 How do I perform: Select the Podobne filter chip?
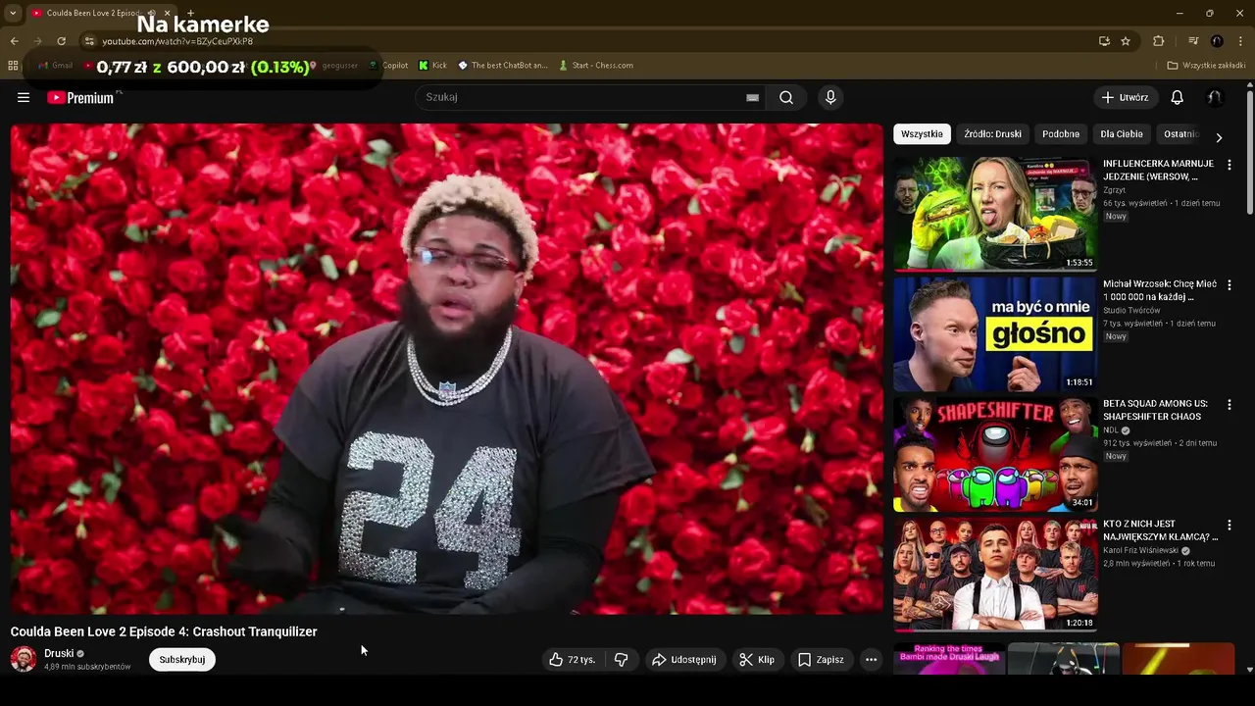[x=1061, y=134]
